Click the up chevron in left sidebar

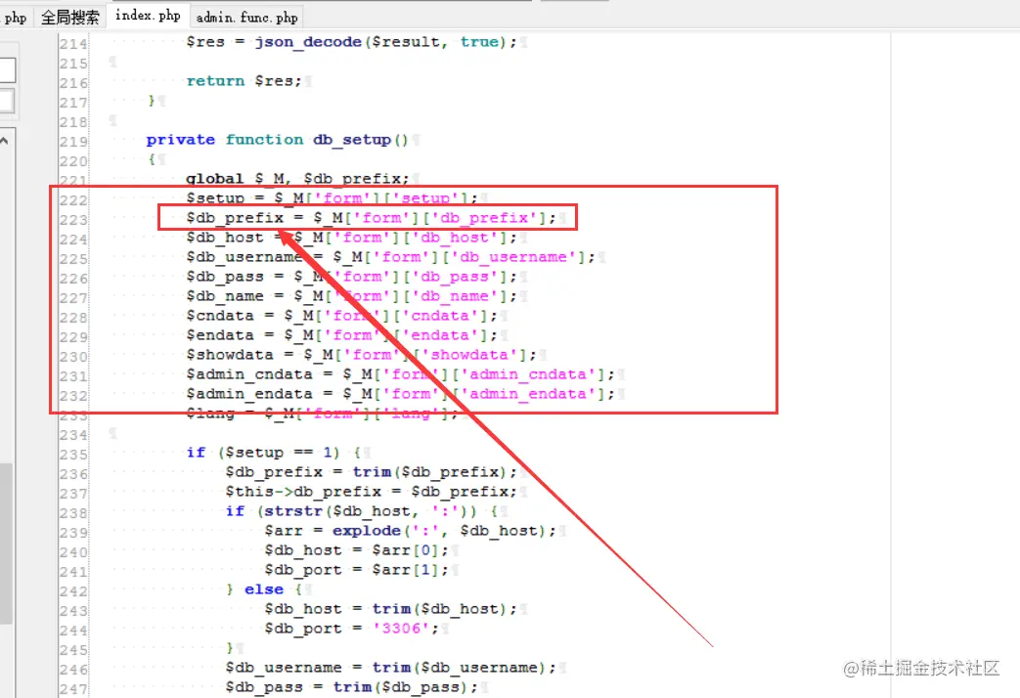click(x=5, y=141)
